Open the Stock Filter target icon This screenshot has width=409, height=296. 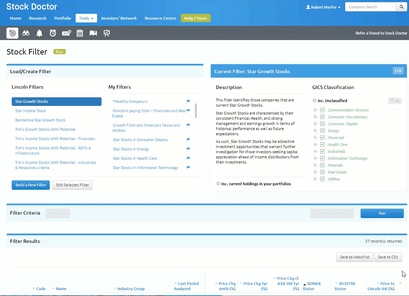tap(12, 33)
